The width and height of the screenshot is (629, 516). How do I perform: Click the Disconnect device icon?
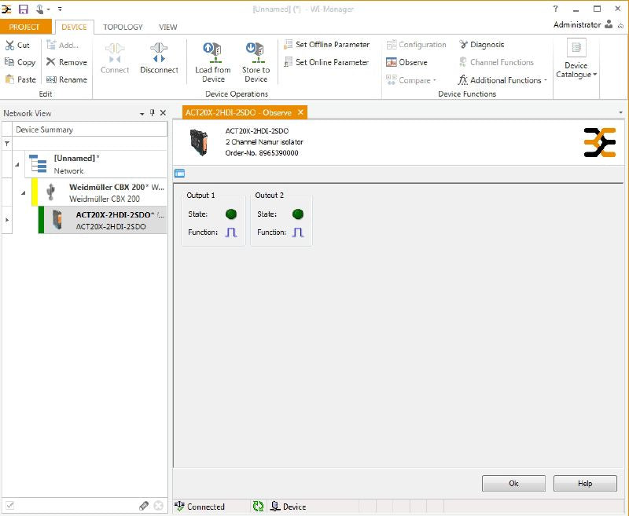[159, 53]
